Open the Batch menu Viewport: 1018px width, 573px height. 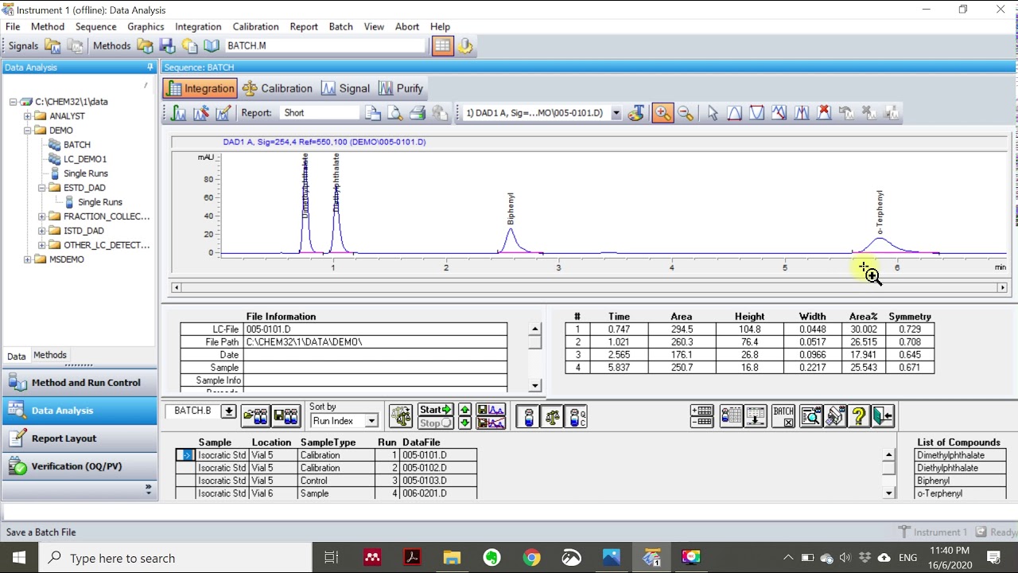pyautogui.click(x=340, y=26)
